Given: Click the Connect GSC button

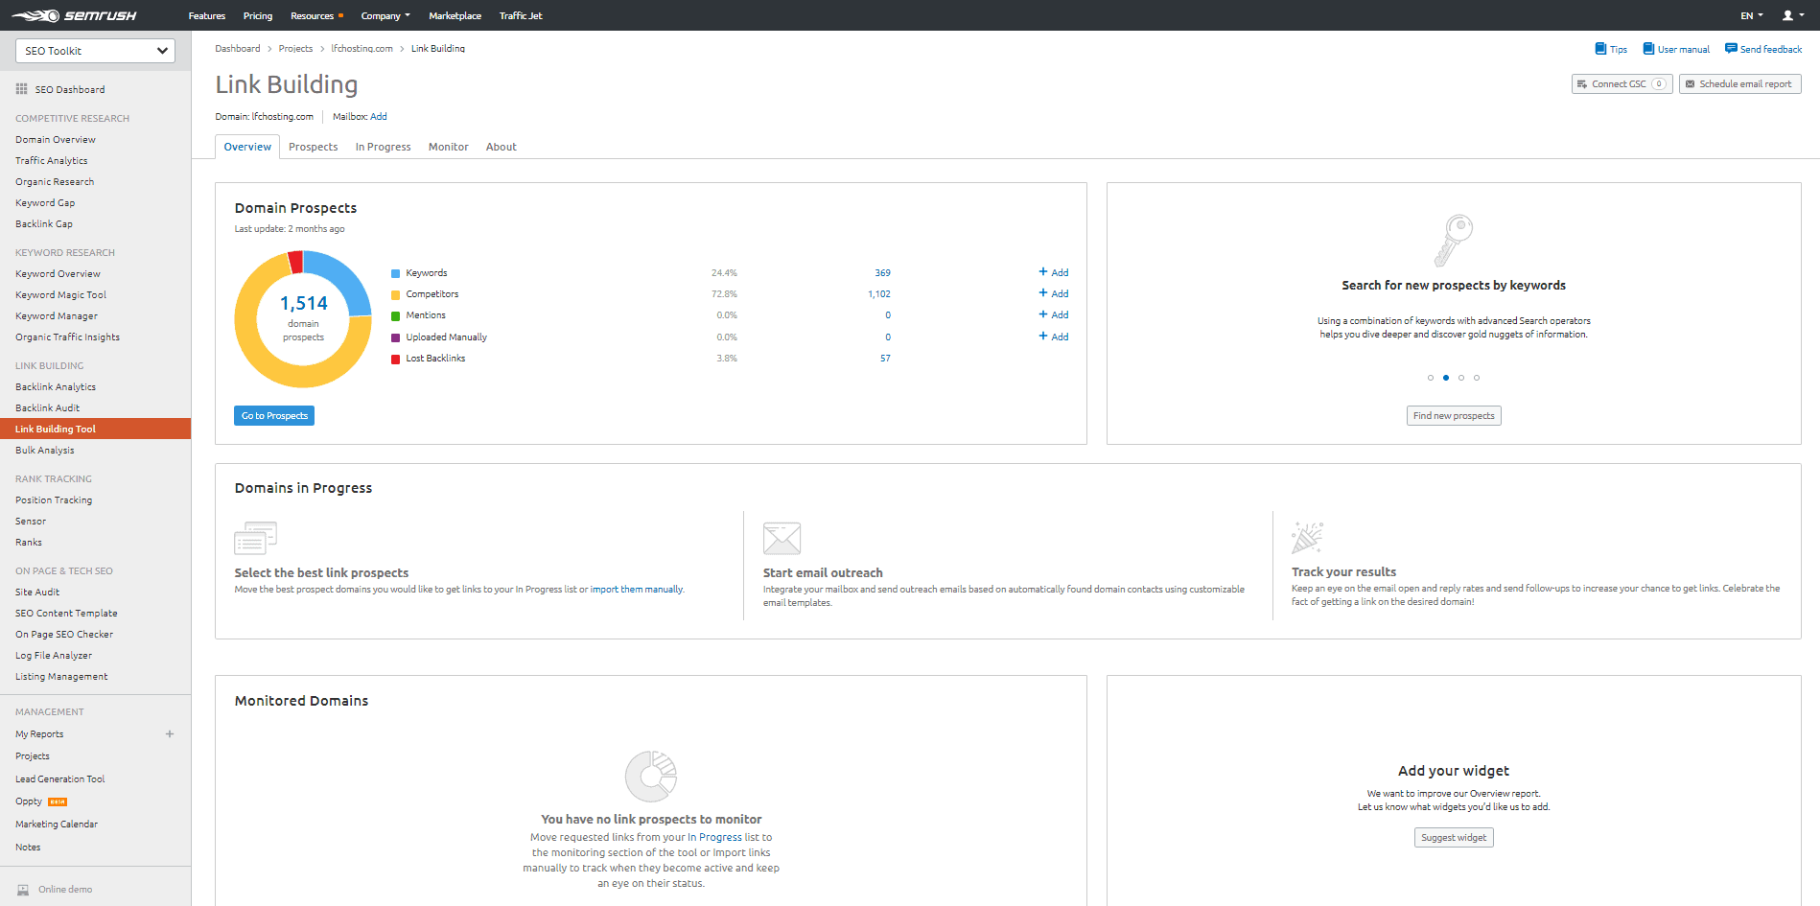Looking at the screenshot, I should (x=1622, y=83).
